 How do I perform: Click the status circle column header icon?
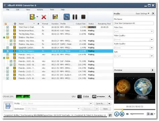tap(15, 24)
